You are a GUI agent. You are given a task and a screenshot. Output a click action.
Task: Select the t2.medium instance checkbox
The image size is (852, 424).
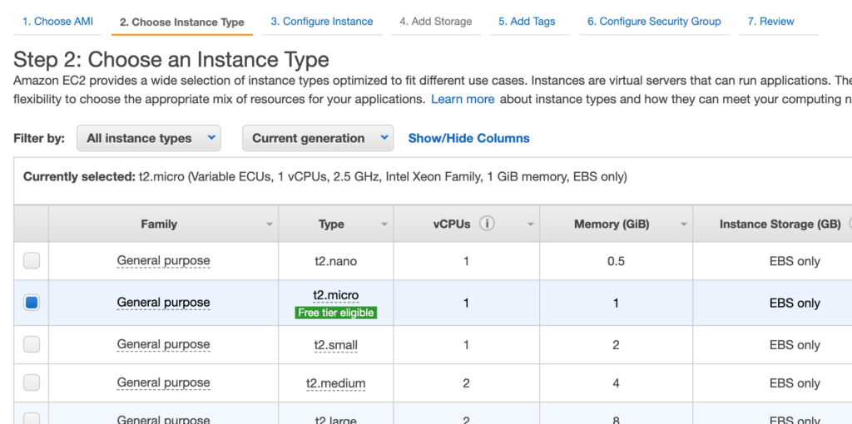32,382
